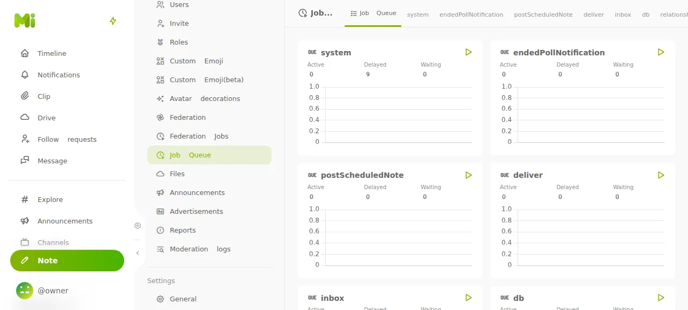Collapse sidebar with the left chevron
This screenshot has width=688, height=310.
click(138, 253)
